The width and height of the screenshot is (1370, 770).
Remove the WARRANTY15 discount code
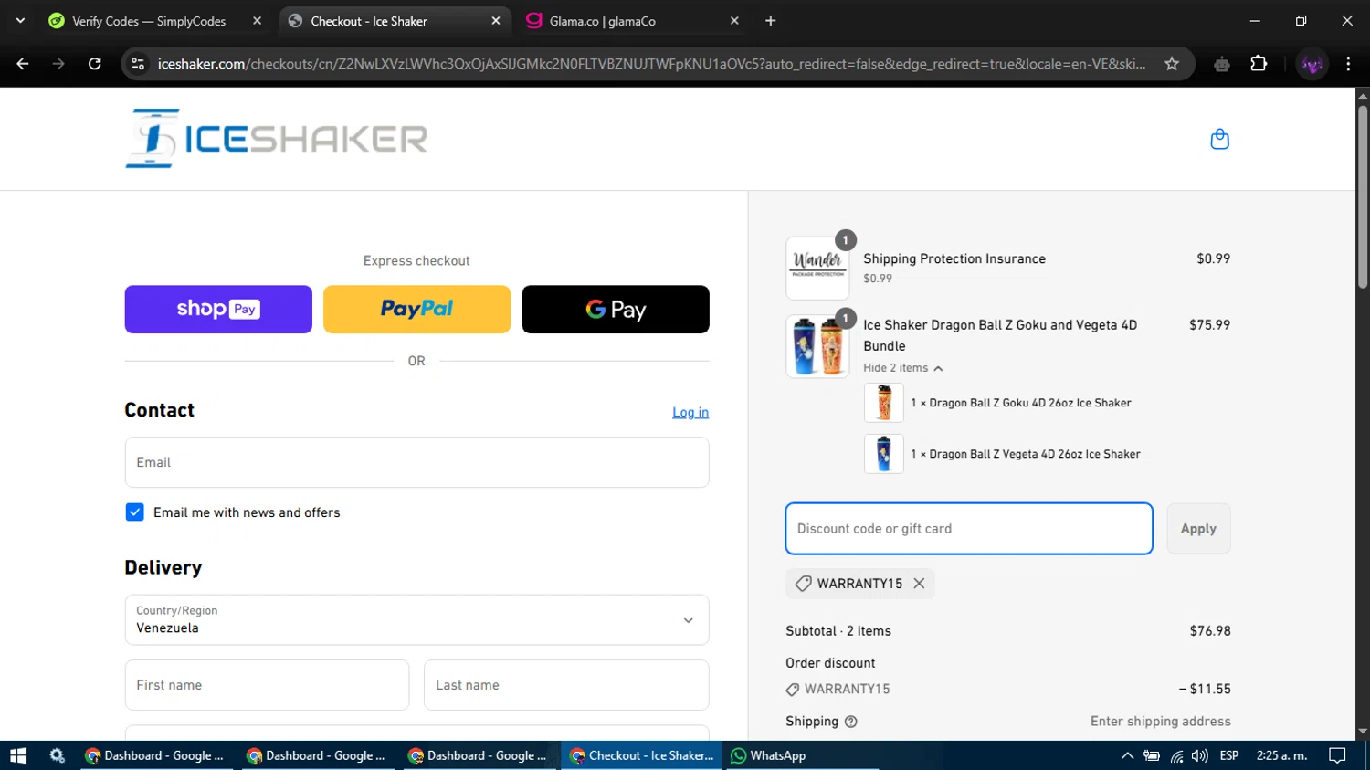pos(919,584)
